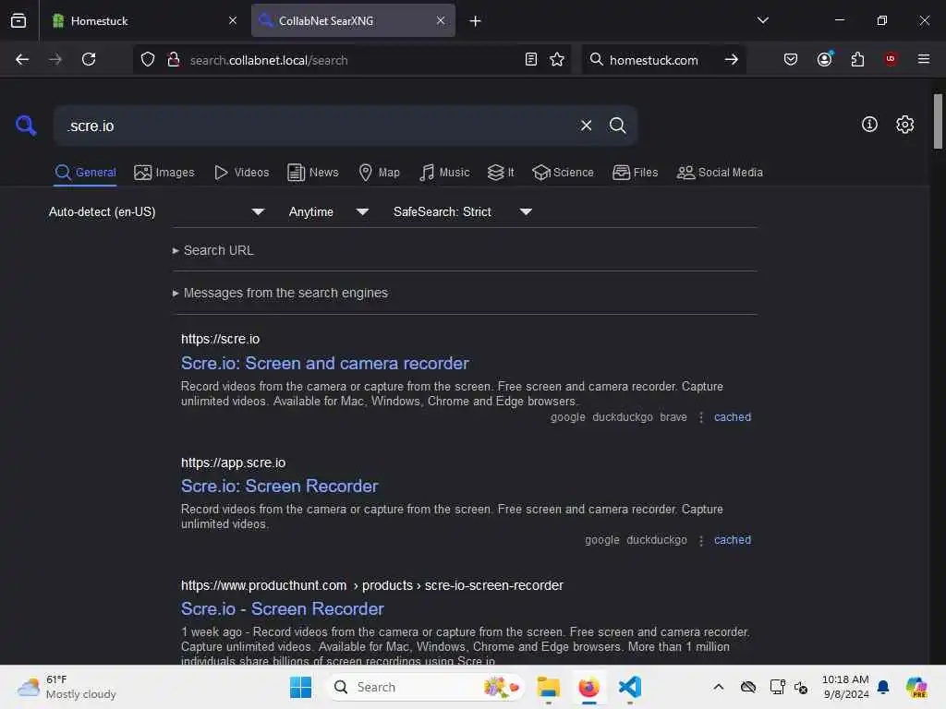
Task: Switch to the Social Media category
Action: (720, 173)
